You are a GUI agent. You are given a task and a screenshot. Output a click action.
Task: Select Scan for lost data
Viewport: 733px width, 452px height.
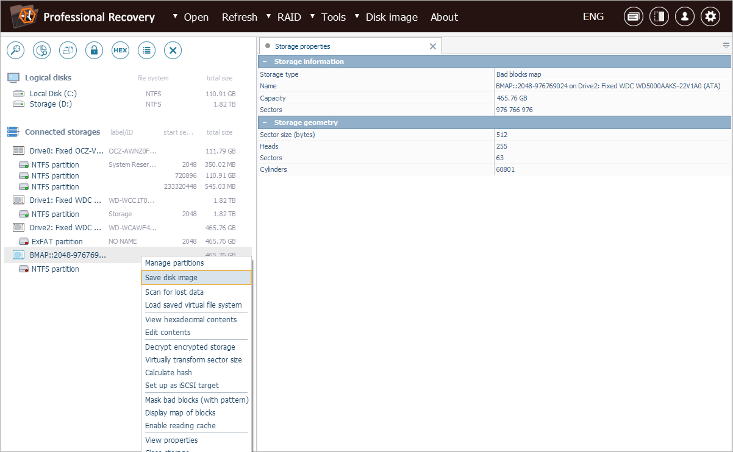coord(196,292)
